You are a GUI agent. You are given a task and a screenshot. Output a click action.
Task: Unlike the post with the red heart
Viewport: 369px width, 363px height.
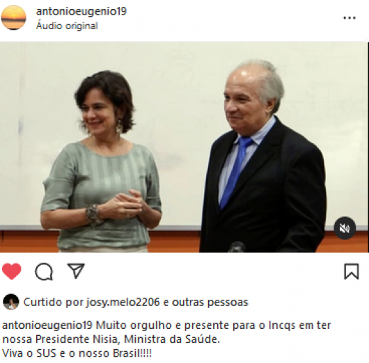coord(12,271)
